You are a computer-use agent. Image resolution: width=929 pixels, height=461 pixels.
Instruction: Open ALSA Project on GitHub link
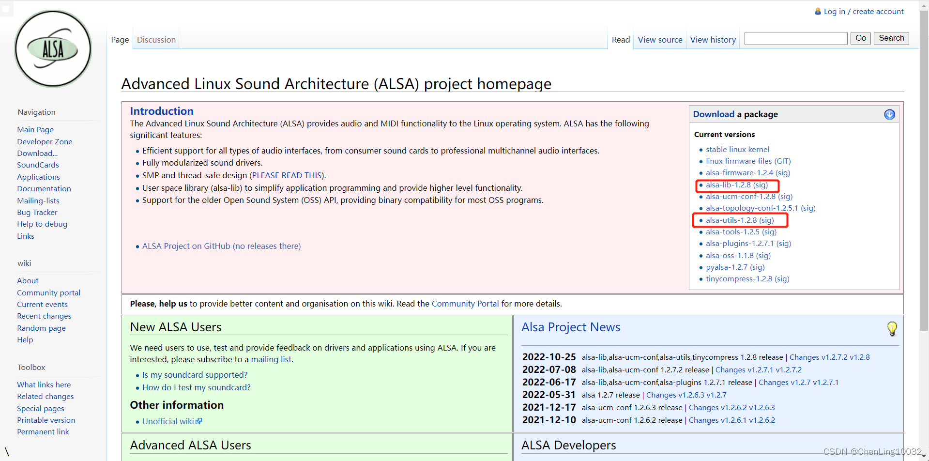[221, 246]
